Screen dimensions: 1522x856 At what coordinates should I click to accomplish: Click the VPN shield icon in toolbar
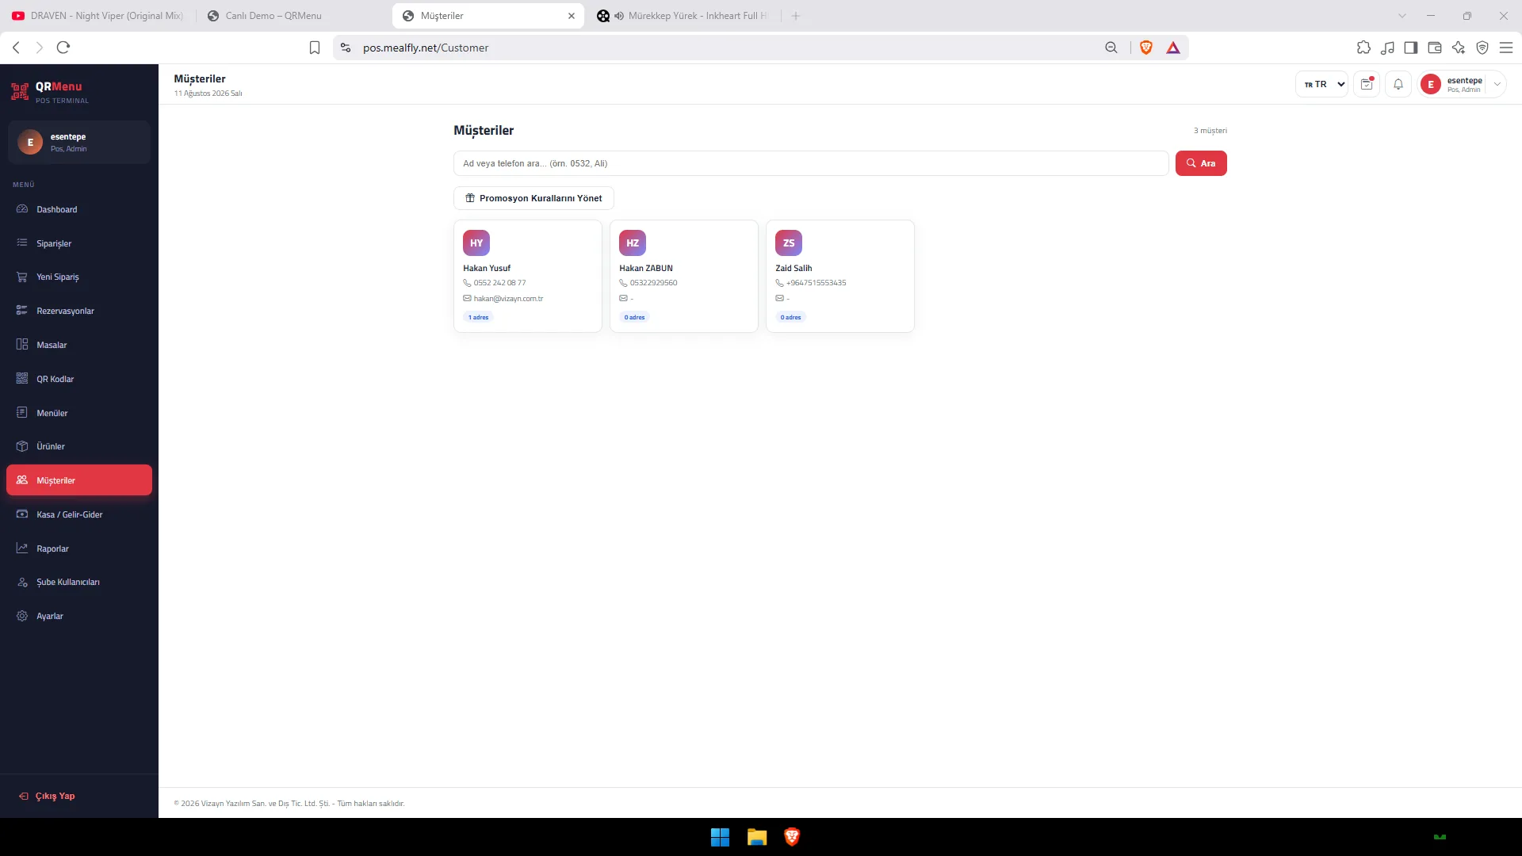(1482, 48)
